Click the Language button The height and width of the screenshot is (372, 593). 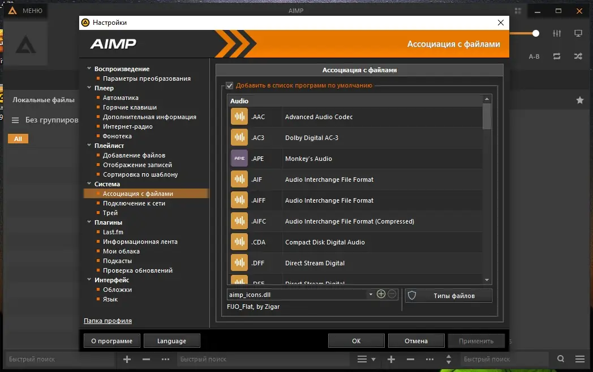(171, 341)
